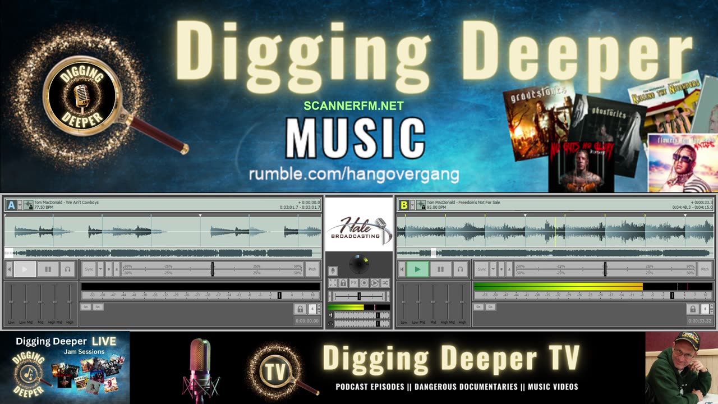The height and width of the screenshot is (404, 718).
Task: Click 'Tom MacDonald - We Ain't Cowboys' title
Action: 66,202
